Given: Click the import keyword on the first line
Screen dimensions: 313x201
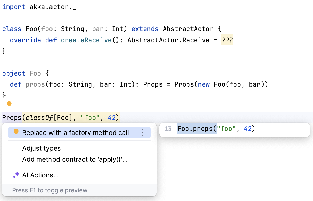Looking at the screenshot, I should [14, 7].
